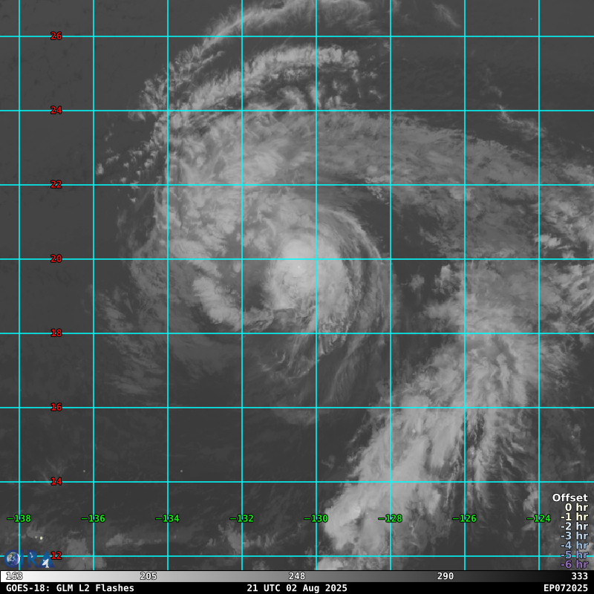Click the 248 value on the colorbar
The width and height of the screenshot is (594, 594).
[297, 576]
